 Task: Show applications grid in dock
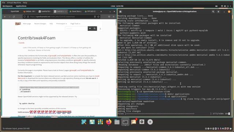[101, 122]
